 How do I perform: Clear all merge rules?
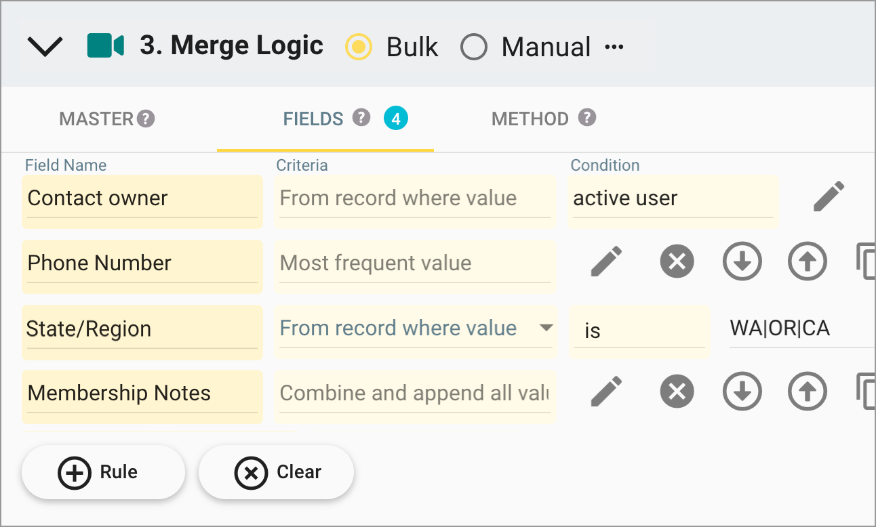pyautogui.click(x=276, y=472)
